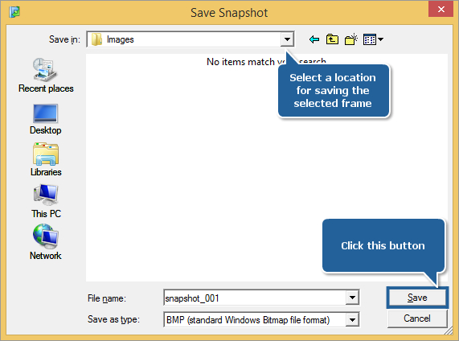The width and height of the screenshot is (459, 341).
Task: Select Desktop in the places bar
Action: pos(46,119)
